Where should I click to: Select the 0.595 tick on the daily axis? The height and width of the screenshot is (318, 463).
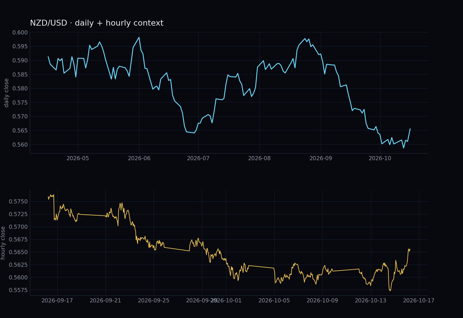[20, 47]
